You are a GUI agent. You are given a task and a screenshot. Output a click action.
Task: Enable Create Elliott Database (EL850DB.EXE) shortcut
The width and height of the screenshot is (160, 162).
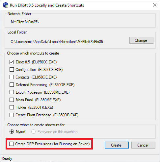(x=12, y=115)
